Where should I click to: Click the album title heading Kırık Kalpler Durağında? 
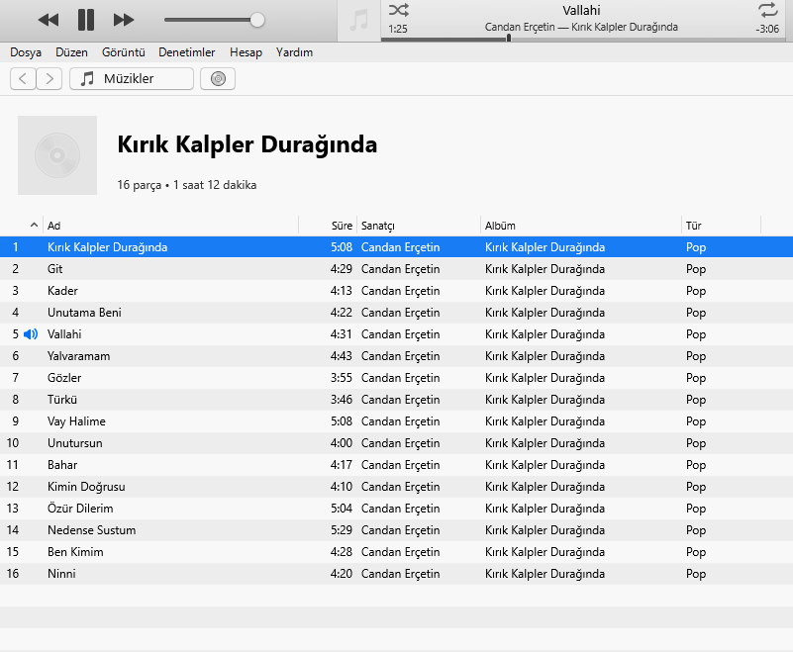(x=248, y=144)
